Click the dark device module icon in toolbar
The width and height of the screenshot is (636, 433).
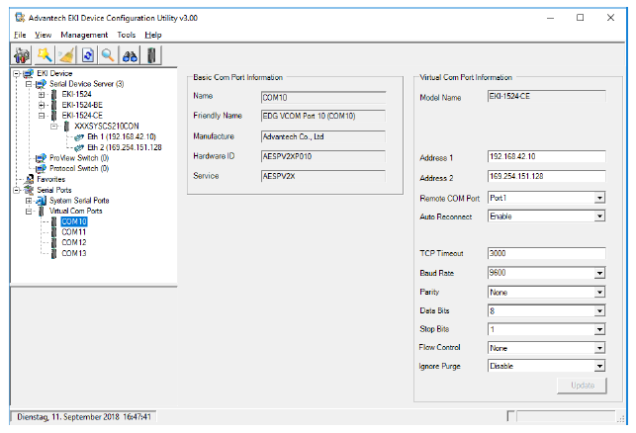[151, 55]
